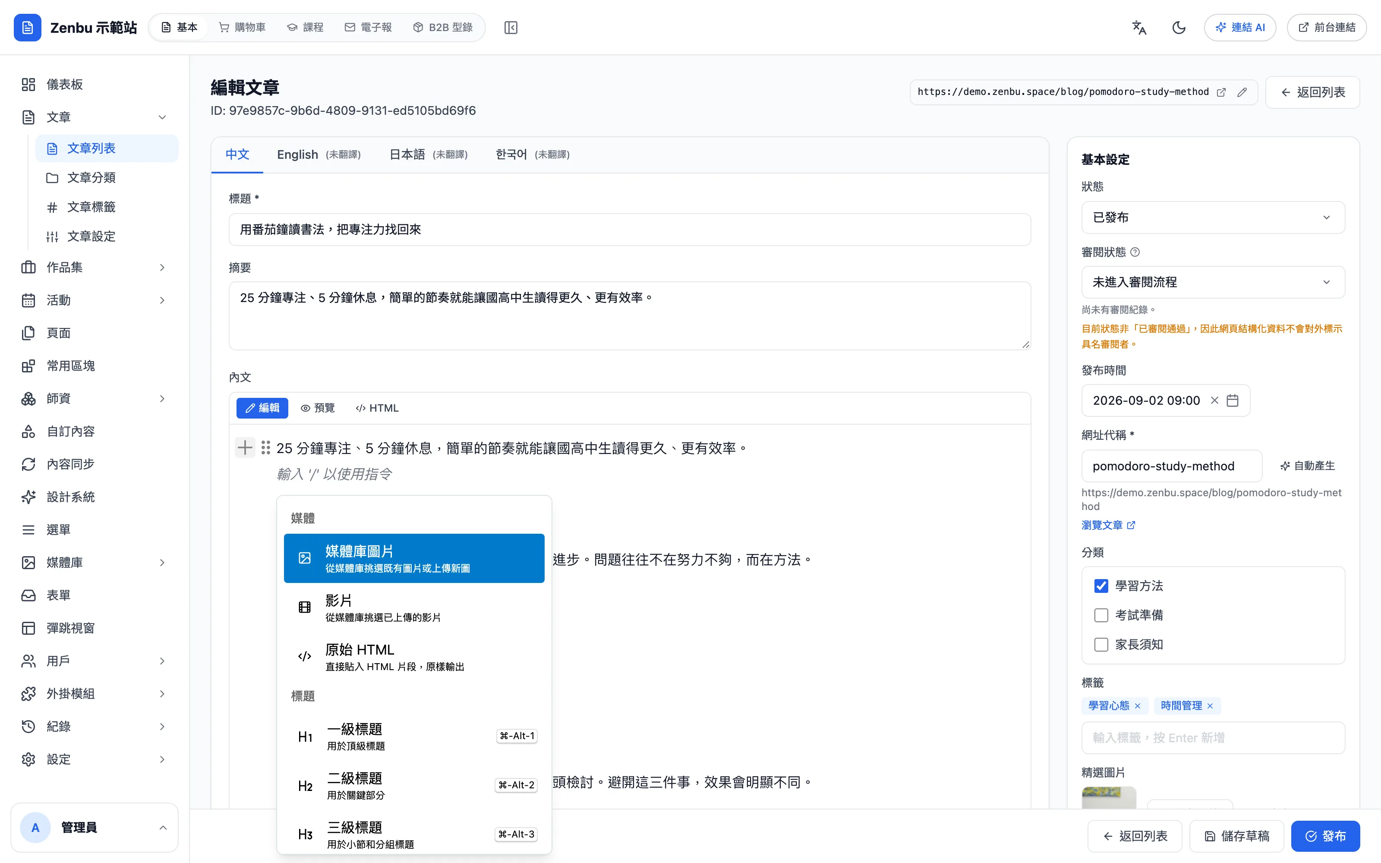
Task: Click the 儲存草稿 button
Action: coord(1236,836)
